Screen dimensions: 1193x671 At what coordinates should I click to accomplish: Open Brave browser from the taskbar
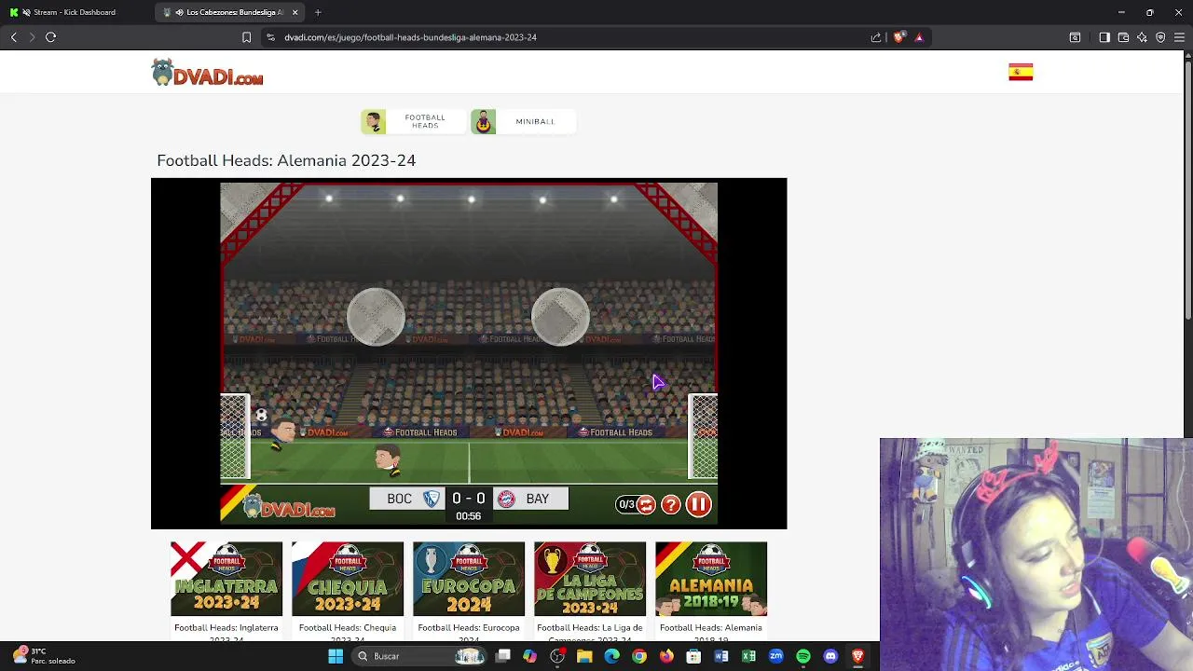857,656
